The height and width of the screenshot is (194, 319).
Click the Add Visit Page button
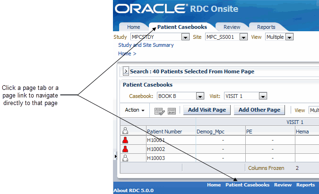tap(207, 110)
